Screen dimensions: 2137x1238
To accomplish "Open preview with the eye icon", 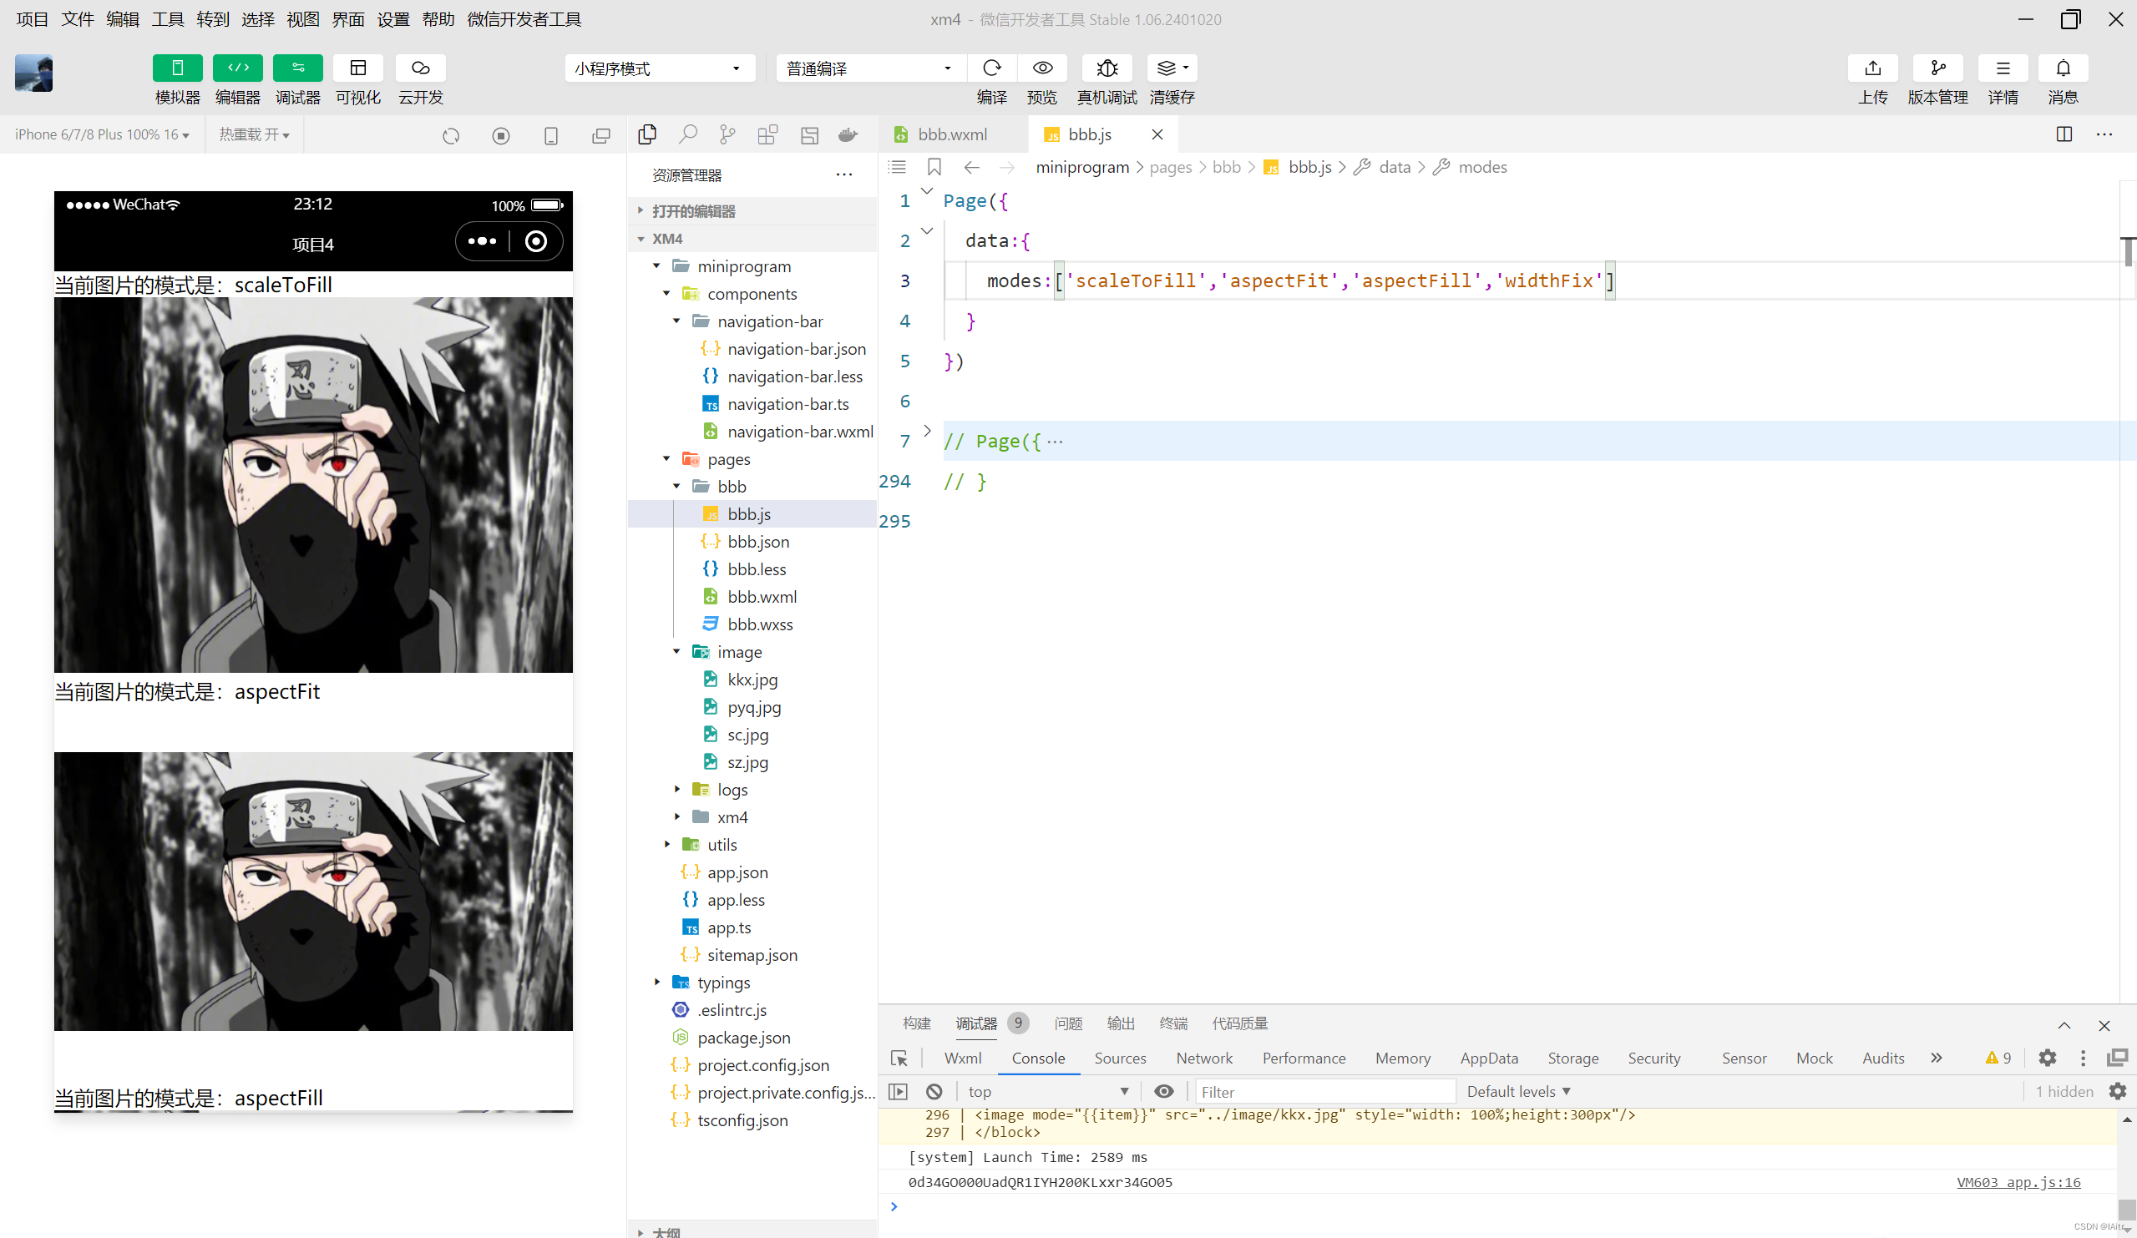I will click(1042, 68).
